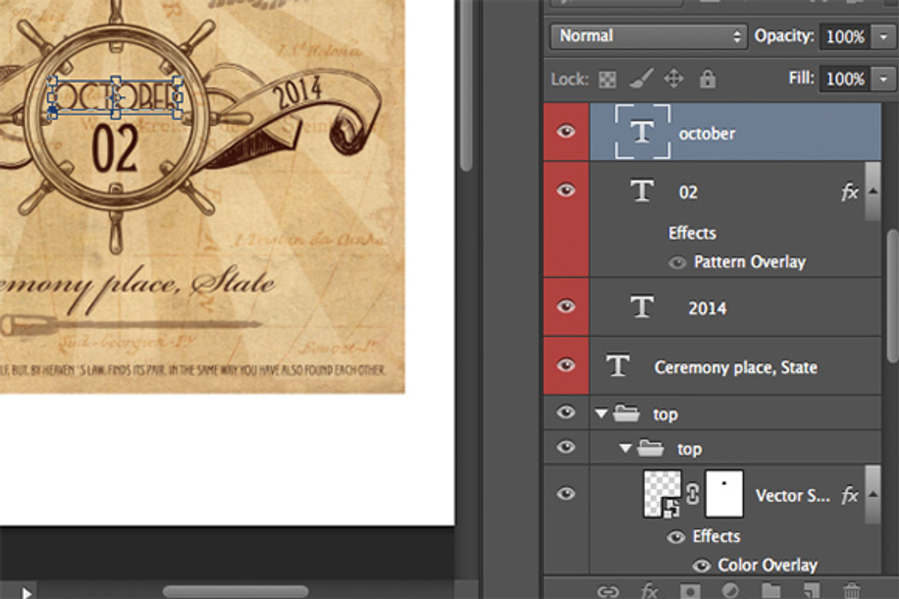
Task: Lock image pixels brush icon
Action: [x=641, y=79]
